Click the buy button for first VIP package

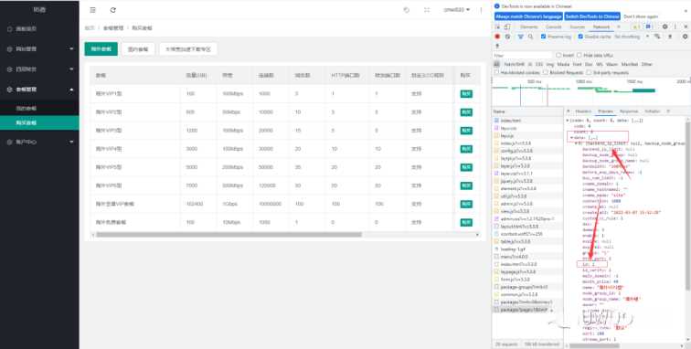tap(466, 94)
